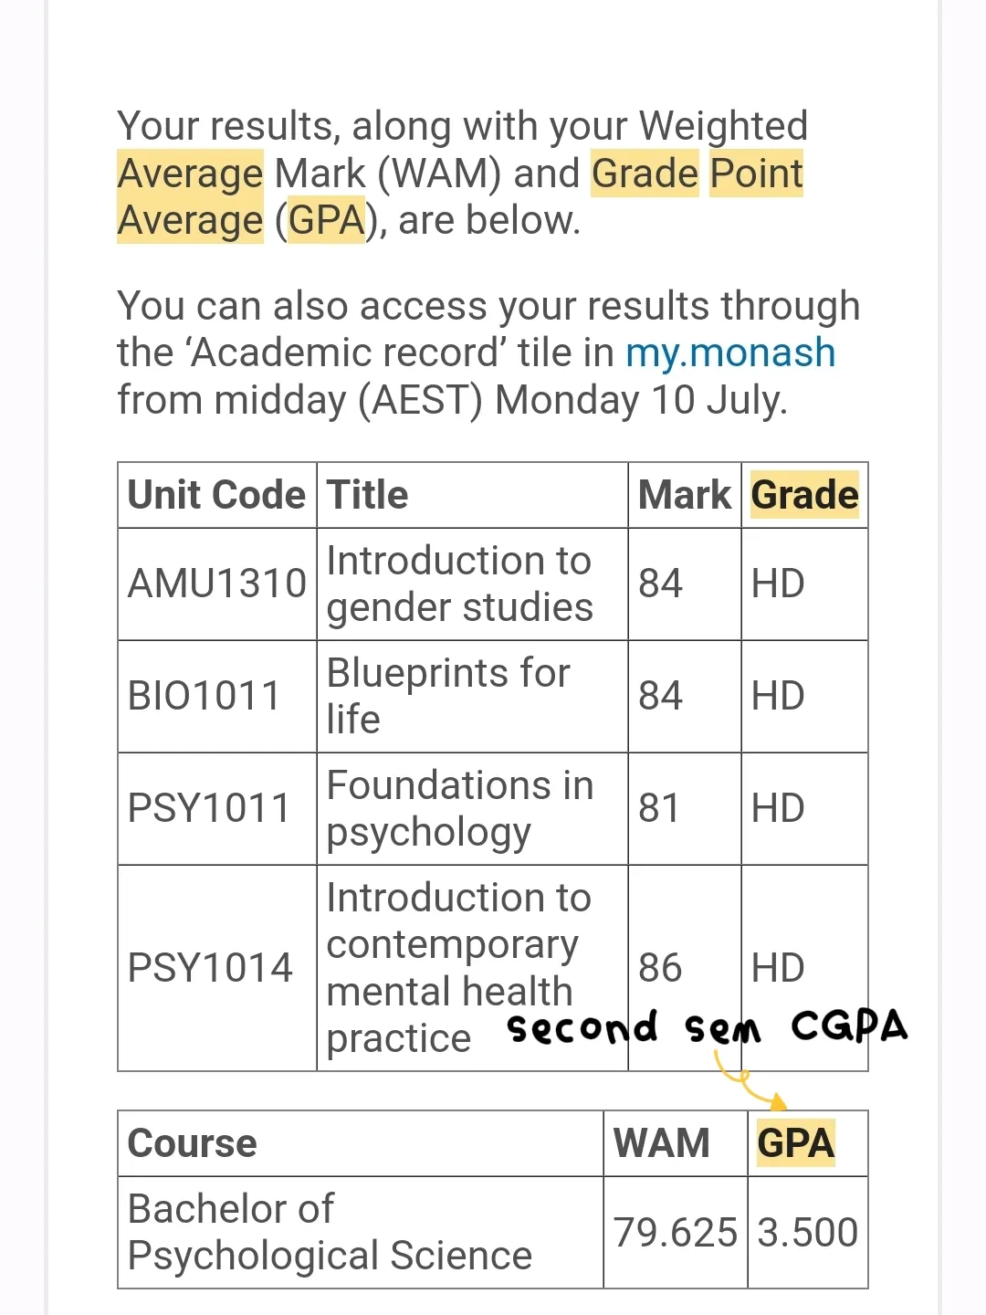Click the 3.500 GPA value
Screen dimensions: 986x1315
(x=808, y=1233)
